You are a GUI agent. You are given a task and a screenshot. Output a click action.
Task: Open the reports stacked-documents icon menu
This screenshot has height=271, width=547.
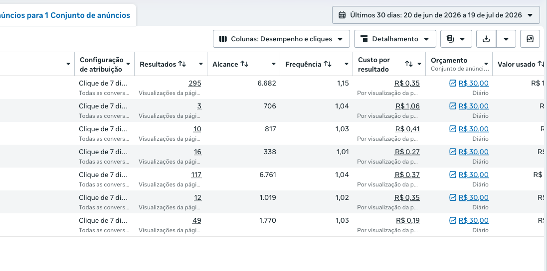click(456, 39)
